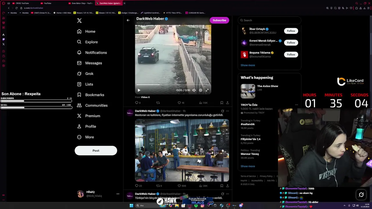The image size is (372, 209).
Task: Share the restaurant post
Action: click(228, 186)
